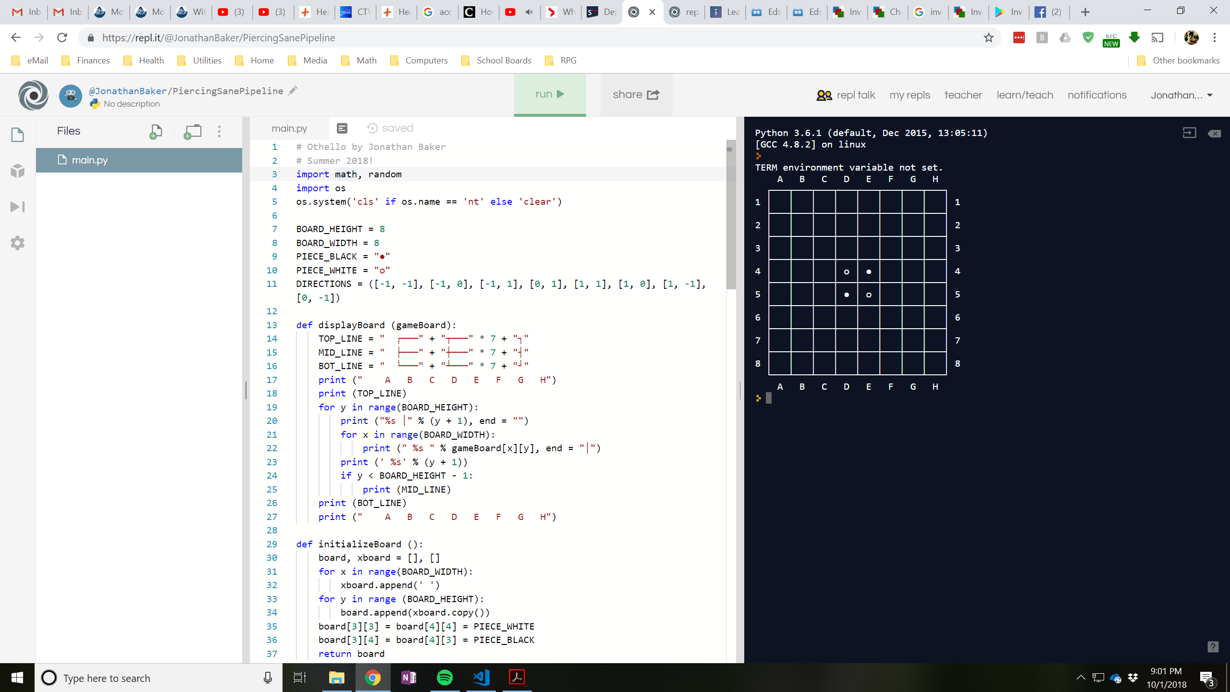This screenshot has width=1230, height=692.
Task: Open the Files options three-dot menu
Action: [219, 131]
